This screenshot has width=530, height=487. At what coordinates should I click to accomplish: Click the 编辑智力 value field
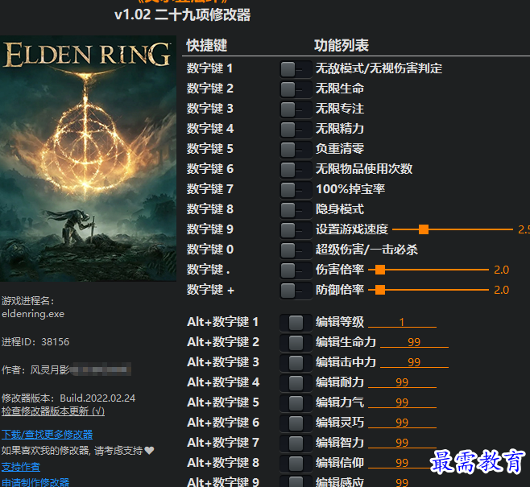coord(402,443)
